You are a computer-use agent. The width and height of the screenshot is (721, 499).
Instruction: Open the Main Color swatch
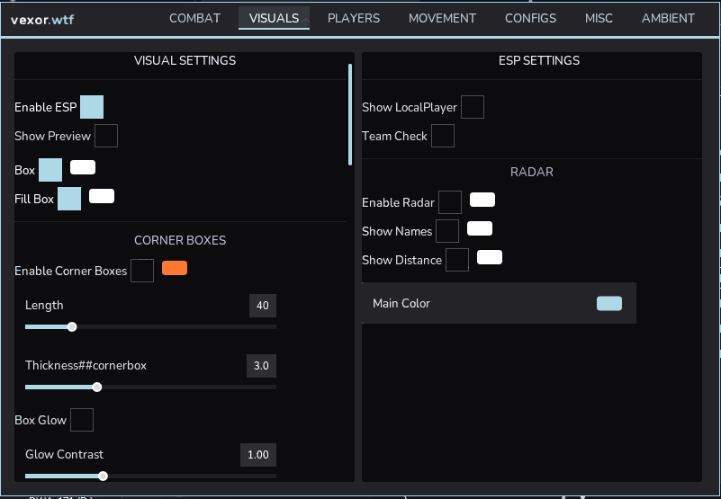(609, 303)
